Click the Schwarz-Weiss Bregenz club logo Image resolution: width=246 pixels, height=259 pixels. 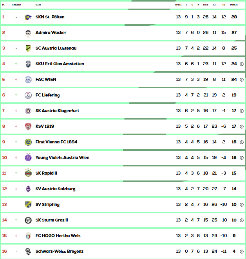[28, 251]
